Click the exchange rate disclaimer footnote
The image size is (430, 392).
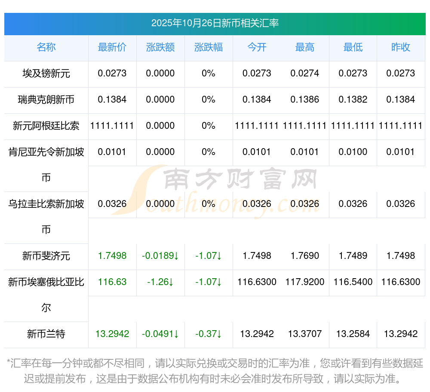point(215,371)
